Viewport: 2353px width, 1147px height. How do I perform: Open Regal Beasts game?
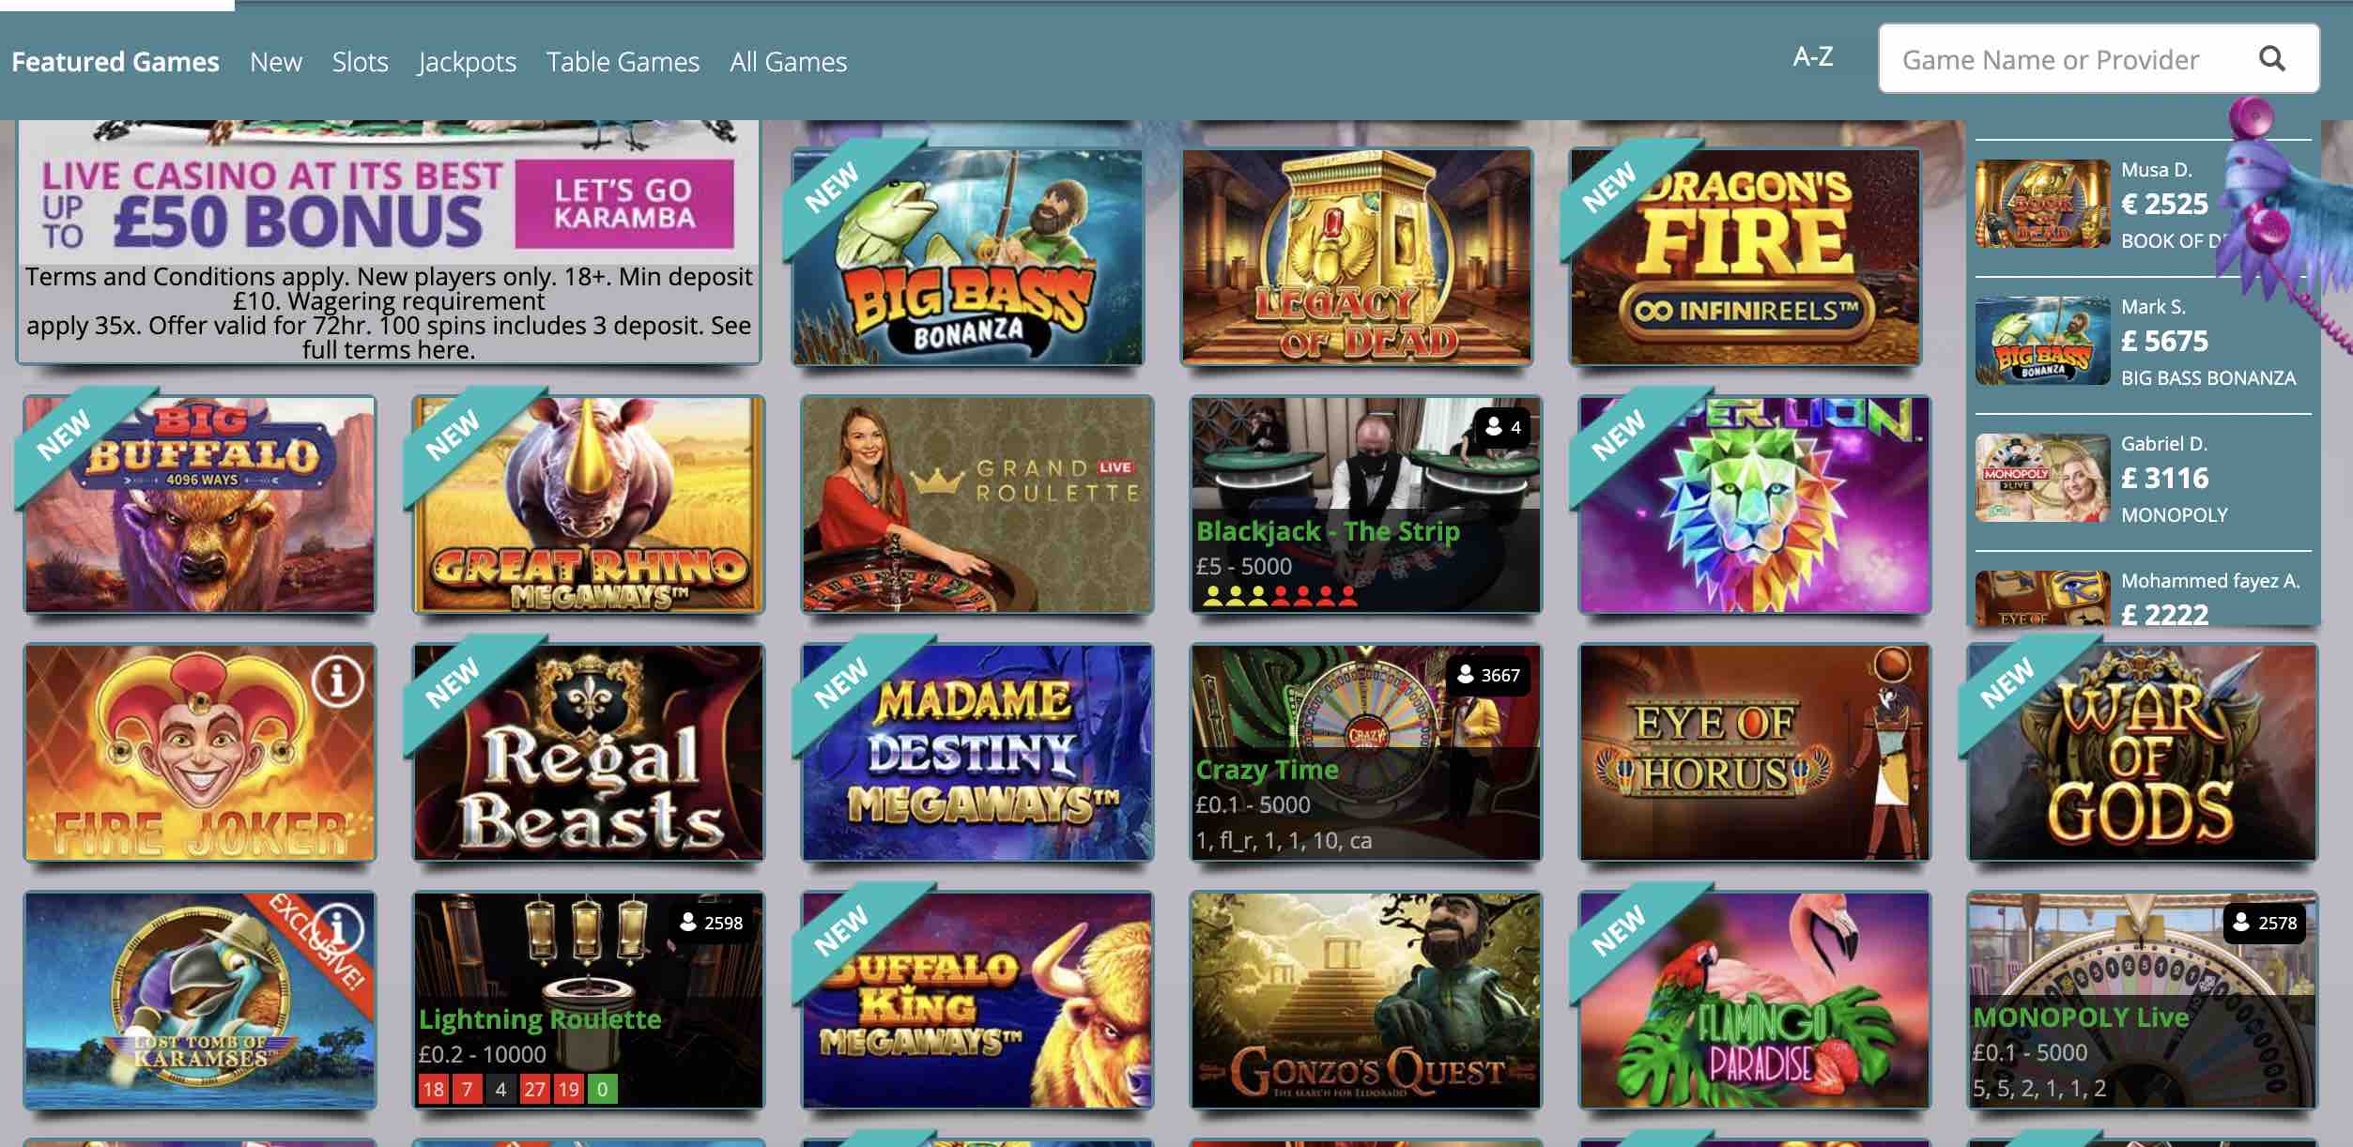click(589, 752)
